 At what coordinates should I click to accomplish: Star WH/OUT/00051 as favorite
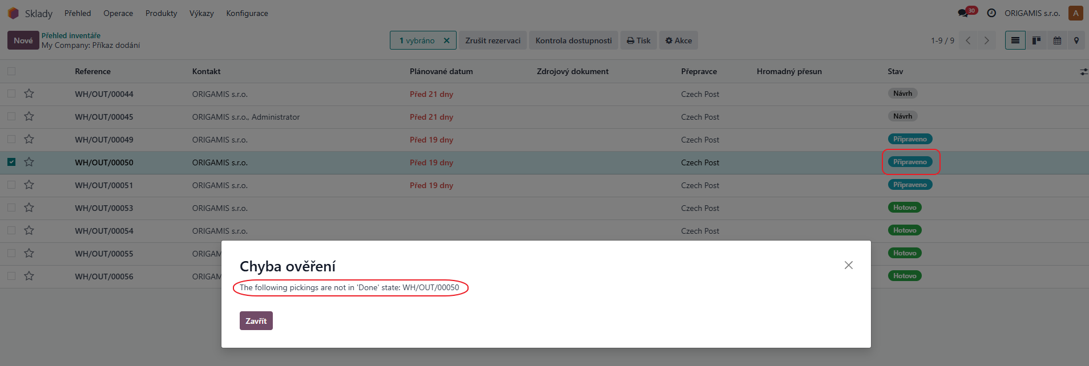click(x=29, y=185)
